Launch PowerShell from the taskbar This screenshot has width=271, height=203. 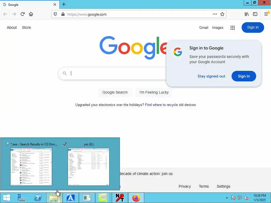[38, 198]
